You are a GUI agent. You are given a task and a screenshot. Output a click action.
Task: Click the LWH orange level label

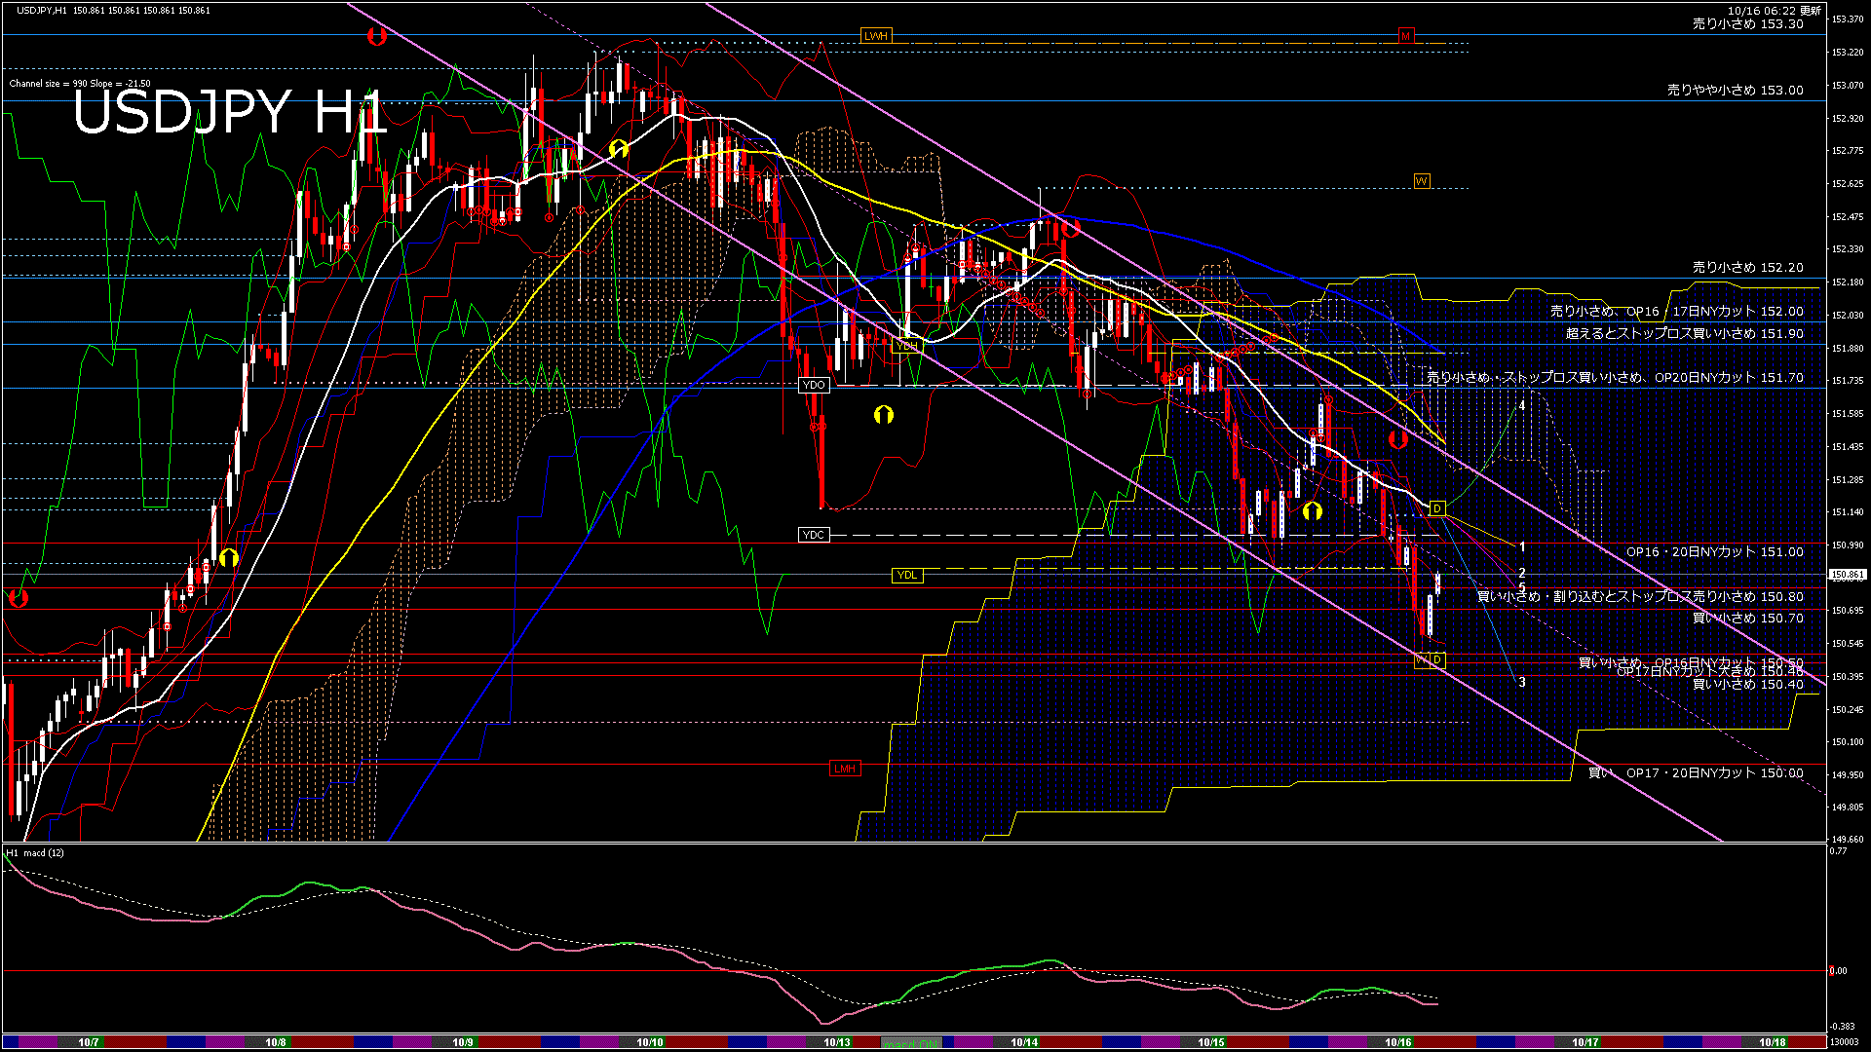point(875,36)
